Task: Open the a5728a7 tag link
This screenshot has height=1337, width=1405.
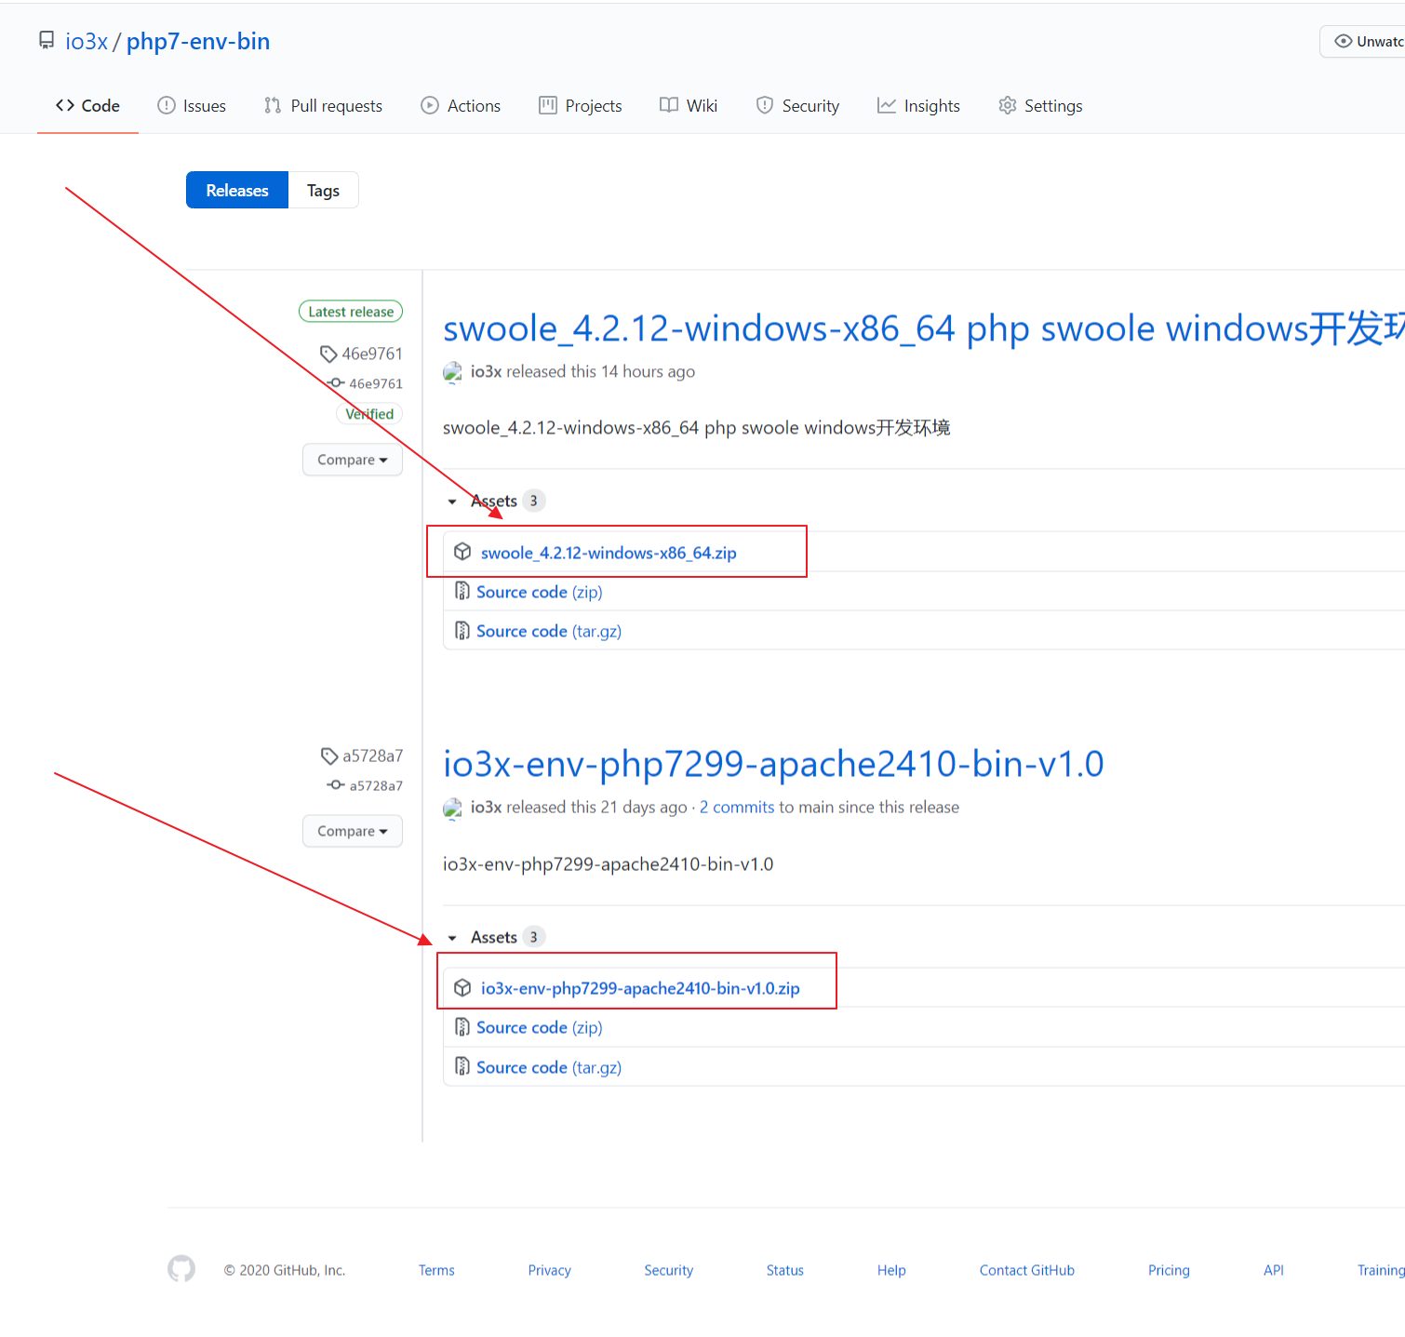Action: pos(363,755)
